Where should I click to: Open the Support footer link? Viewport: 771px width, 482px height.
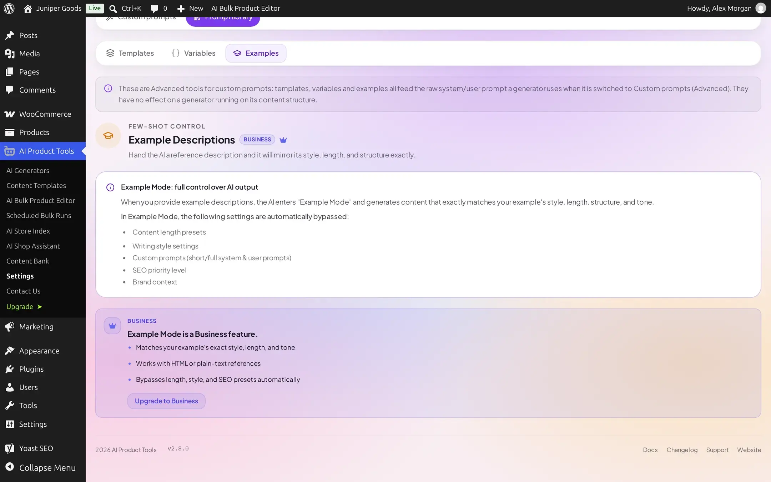717,450
